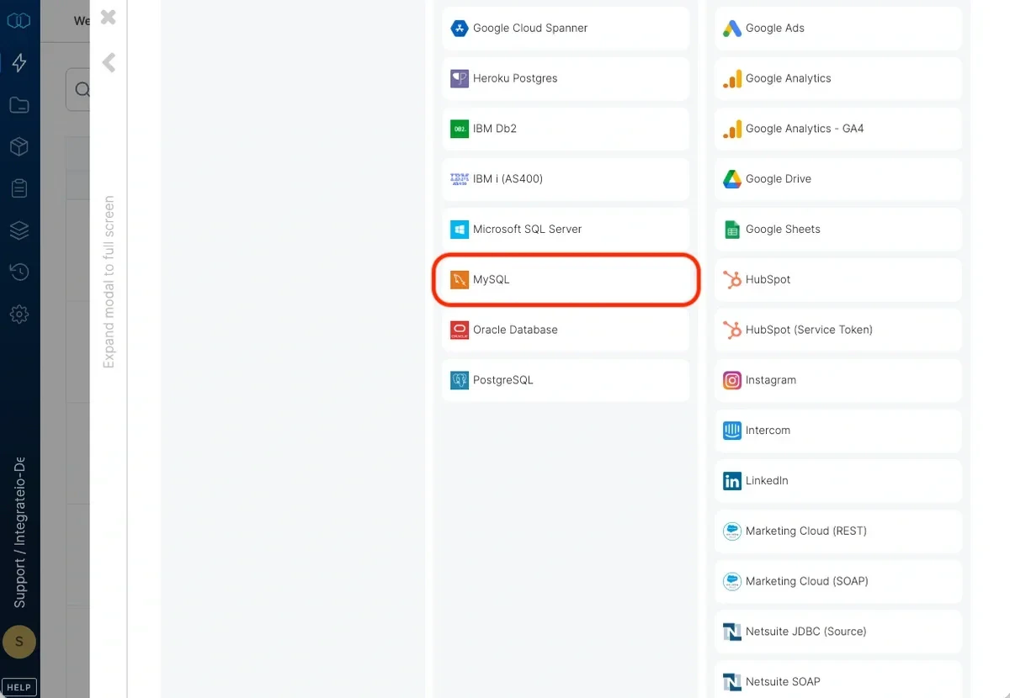The image size is (1010, 698).
Task: Select the HubSpot connector
Action: 837,279
